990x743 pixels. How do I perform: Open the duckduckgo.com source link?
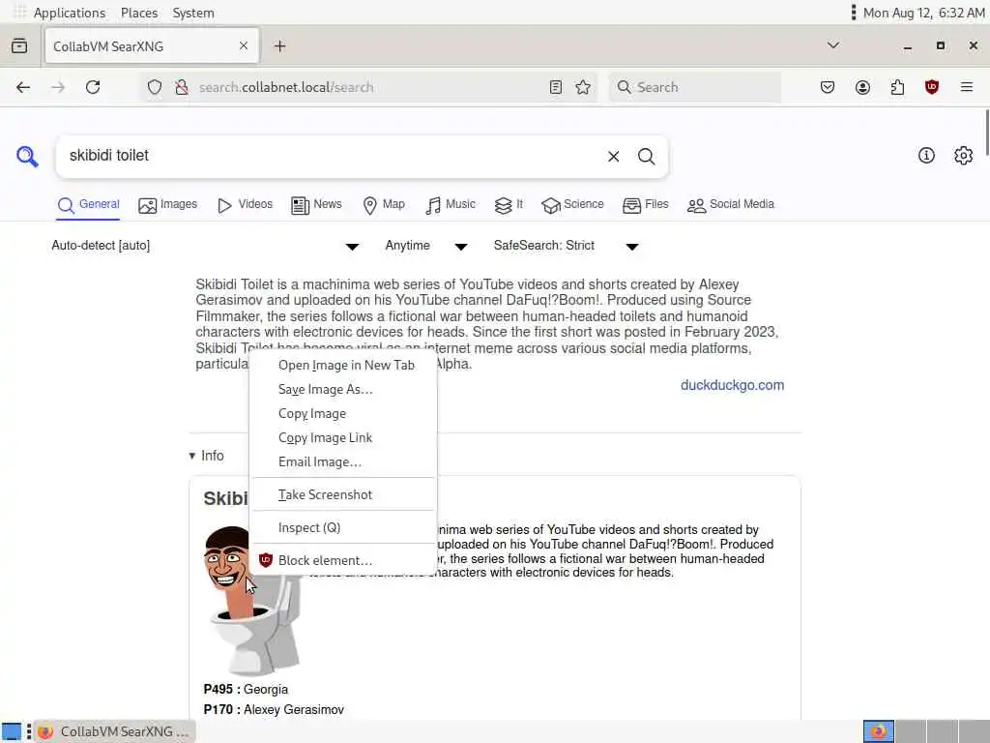click(x=732, y=385)
